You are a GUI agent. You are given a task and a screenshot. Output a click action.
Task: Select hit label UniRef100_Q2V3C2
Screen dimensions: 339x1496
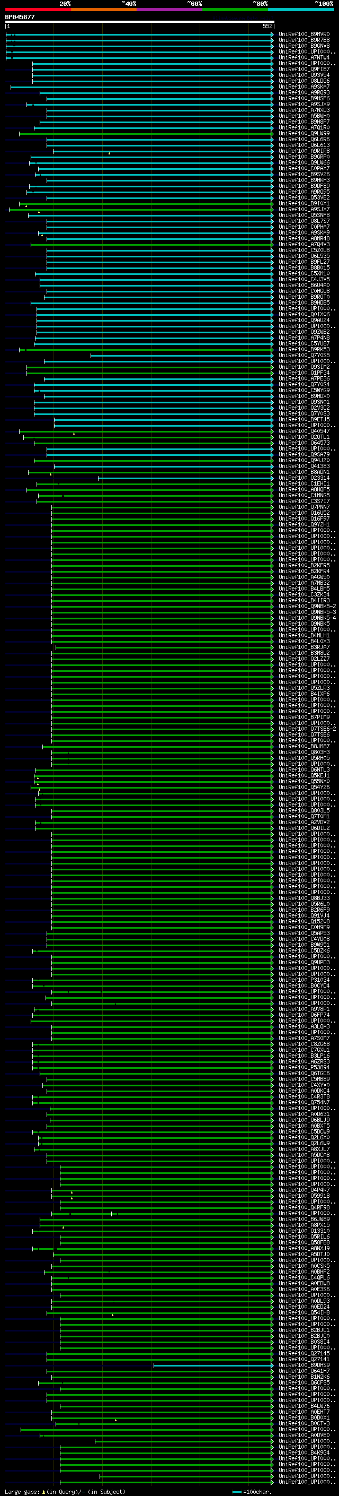304,408
